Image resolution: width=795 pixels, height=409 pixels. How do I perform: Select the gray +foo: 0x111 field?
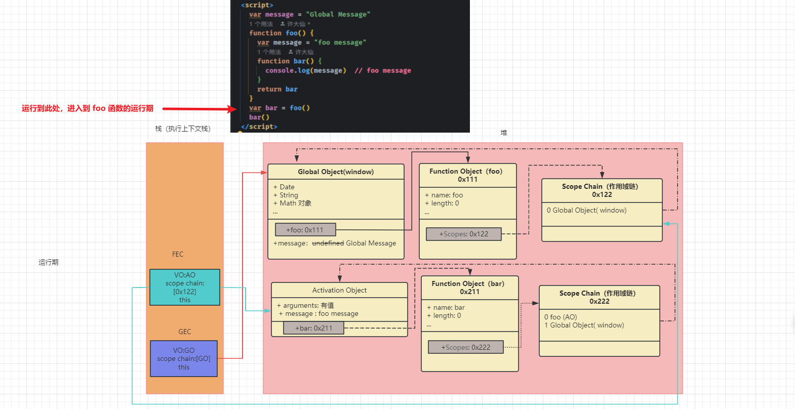[305, 230]
